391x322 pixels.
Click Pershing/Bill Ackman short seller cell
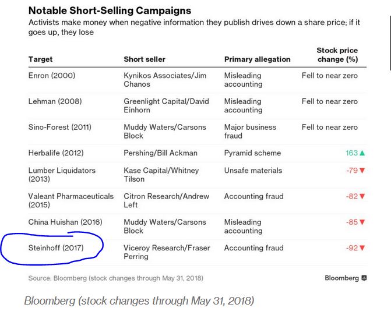click(x=160, y=153)
